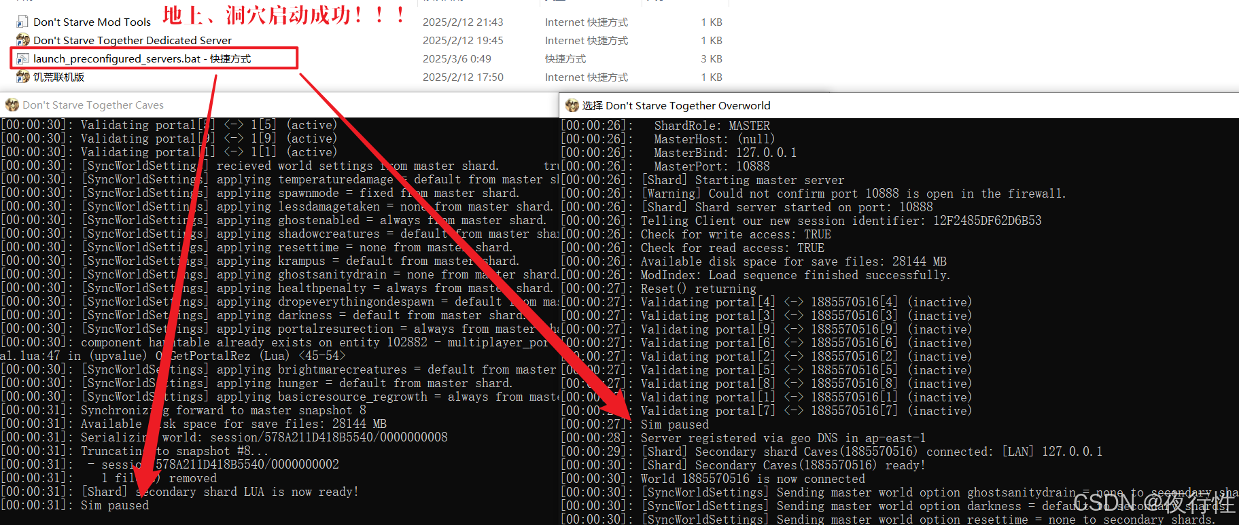This screenshot has height=525, width=1239.
Task: Click the Starting master server log line
Action: pos(703,180)
